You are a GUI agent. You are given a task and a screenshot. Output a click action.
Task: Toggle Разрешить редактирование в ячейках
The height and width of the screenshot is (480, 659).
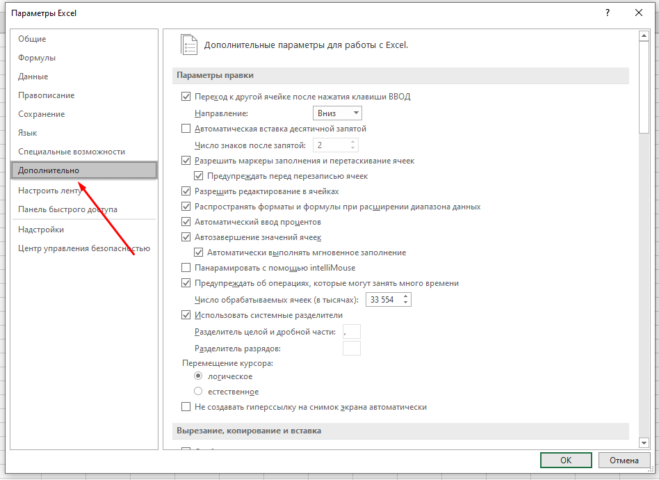point(186,191)
